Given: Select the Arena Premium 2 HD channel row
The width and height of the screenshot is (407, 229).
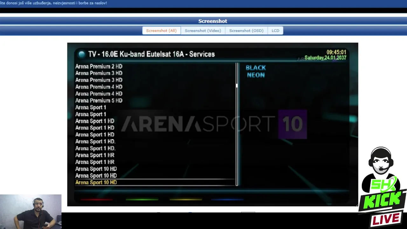Looking at the screenshot, I should tap(155, 66).
